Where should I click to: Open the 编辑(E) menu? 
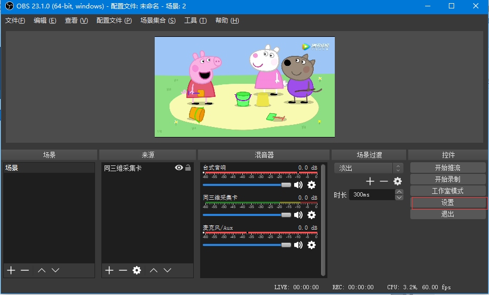45,21
